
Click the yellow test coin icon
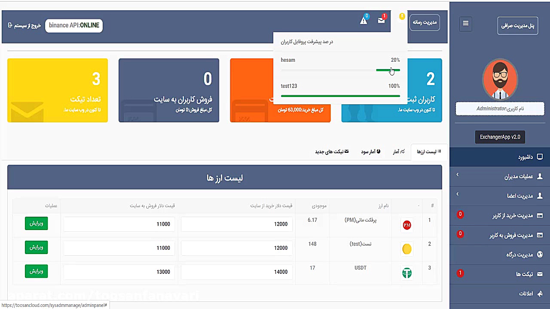point(406,249)
